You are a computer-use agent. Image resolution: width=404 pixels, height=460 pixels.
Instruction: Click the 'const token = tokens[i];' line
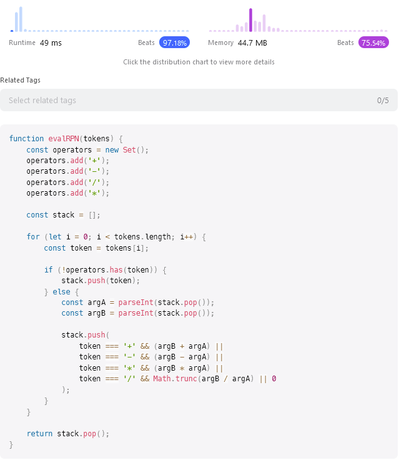tap(96, 248)
